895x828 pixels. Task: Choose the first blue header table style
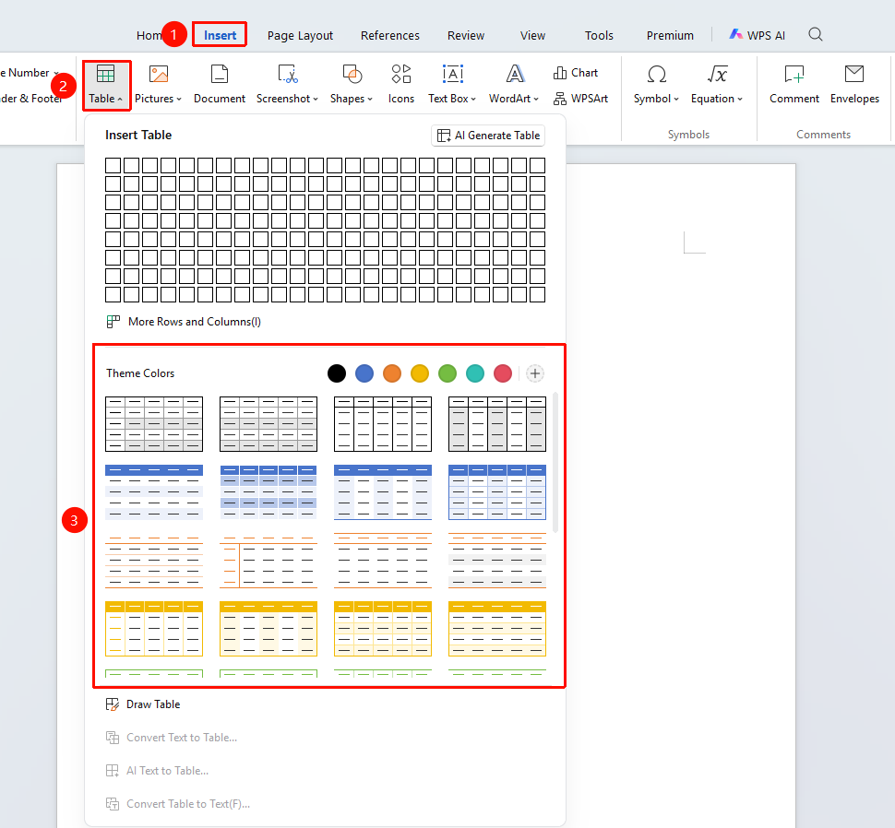click(x=154, y=492)
